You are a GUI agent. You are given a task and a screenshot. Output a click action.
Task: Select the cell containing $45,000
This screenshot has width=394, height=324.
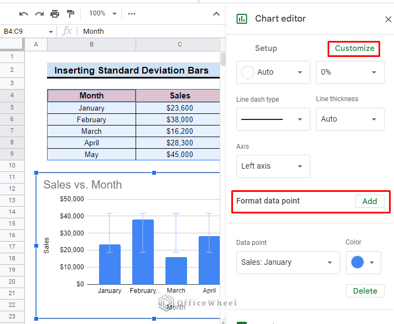click(180, 155)
